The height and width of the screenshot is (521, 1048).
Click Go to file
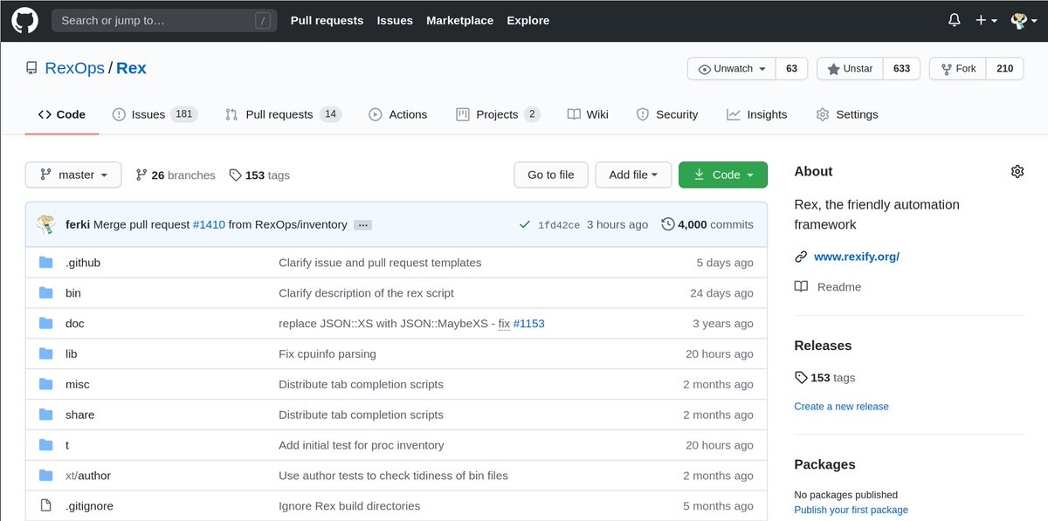551,175
